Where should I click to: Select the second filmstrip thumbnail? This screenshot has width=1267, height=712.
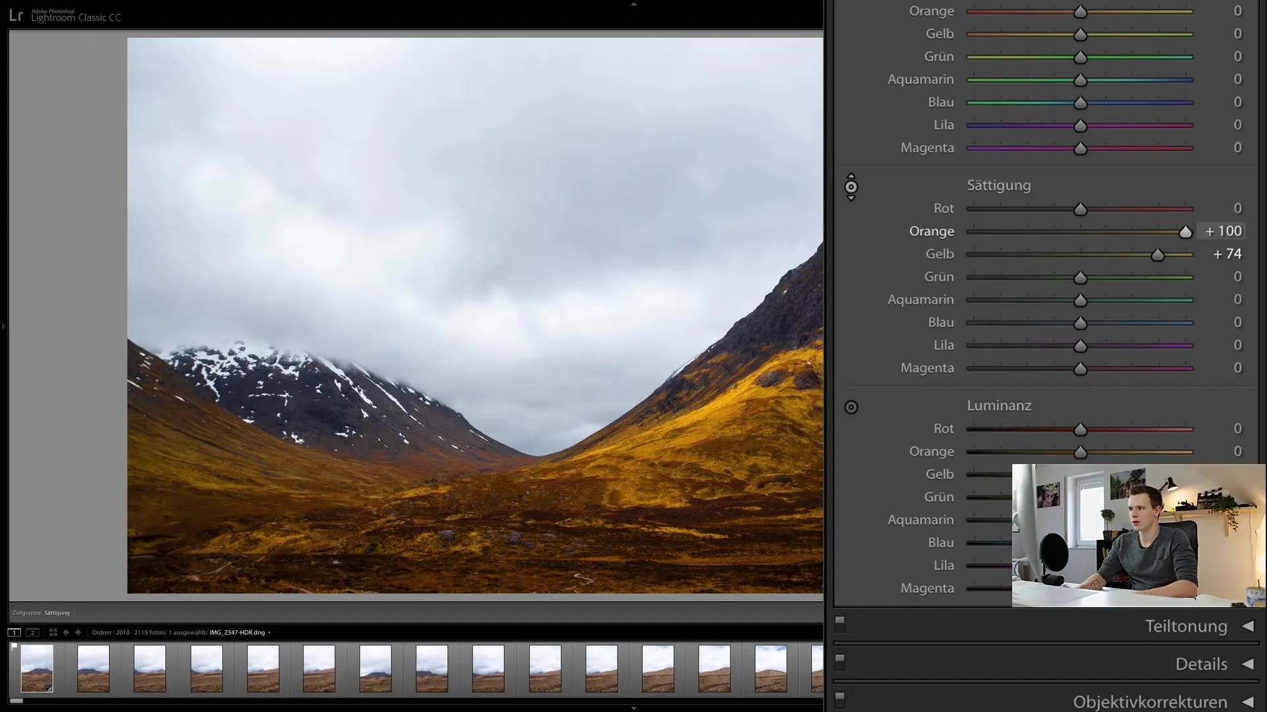93,668
